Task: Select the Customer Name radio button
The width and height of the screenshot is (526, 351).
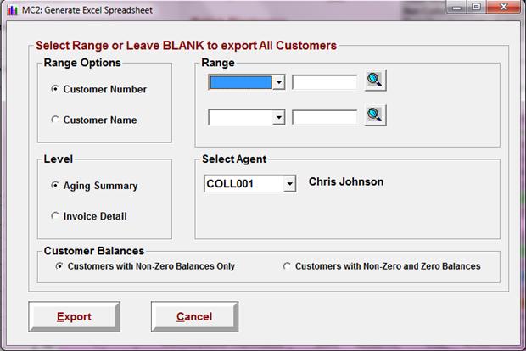Action: pyautogui.click(x=55, y=120)
